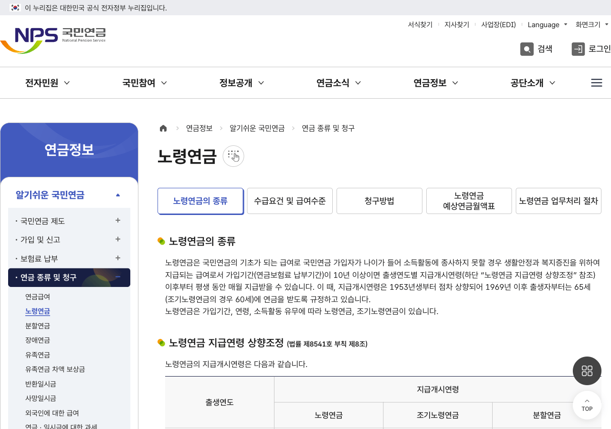Expand the 연금정보 main menu
611x429 pixels.
tap(436, 83)
